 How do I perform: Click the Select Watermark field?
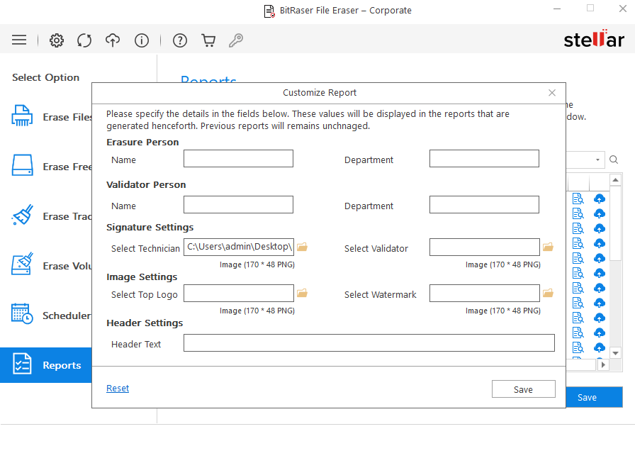pyautogui.click(x=484, y=294)
